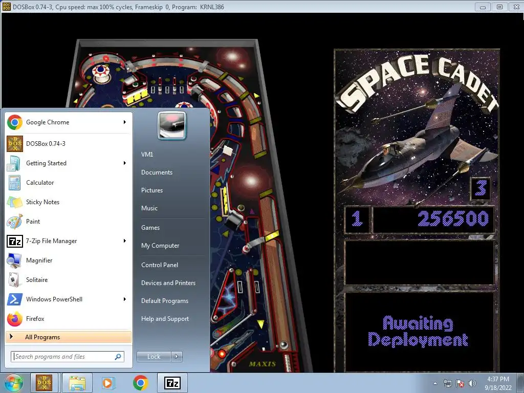Open Chrome from the taskbar
524x393 pixels.
(141, 383)
